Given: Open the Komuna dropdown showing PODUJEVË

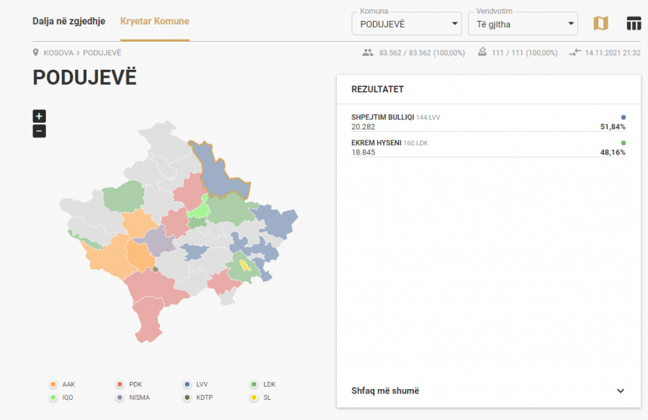Looking at the screenshot, I should pos(407,24).
